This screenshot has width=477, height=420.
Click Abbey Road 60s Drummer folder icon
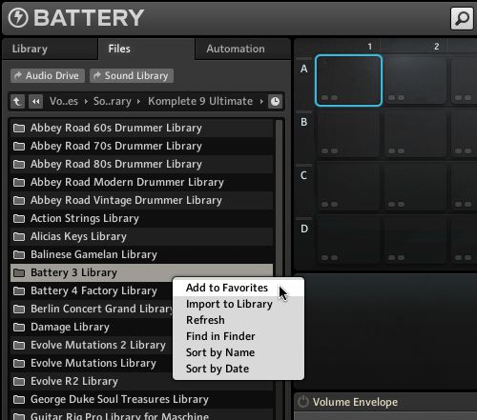[x=19, y=128]
